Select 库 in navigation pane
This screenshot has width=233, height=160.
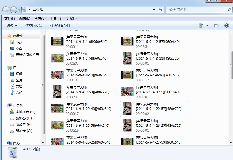click(15, 68)
